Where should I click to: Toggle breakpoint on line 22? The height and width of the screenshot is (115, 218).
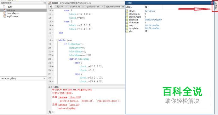click(53, 55)
